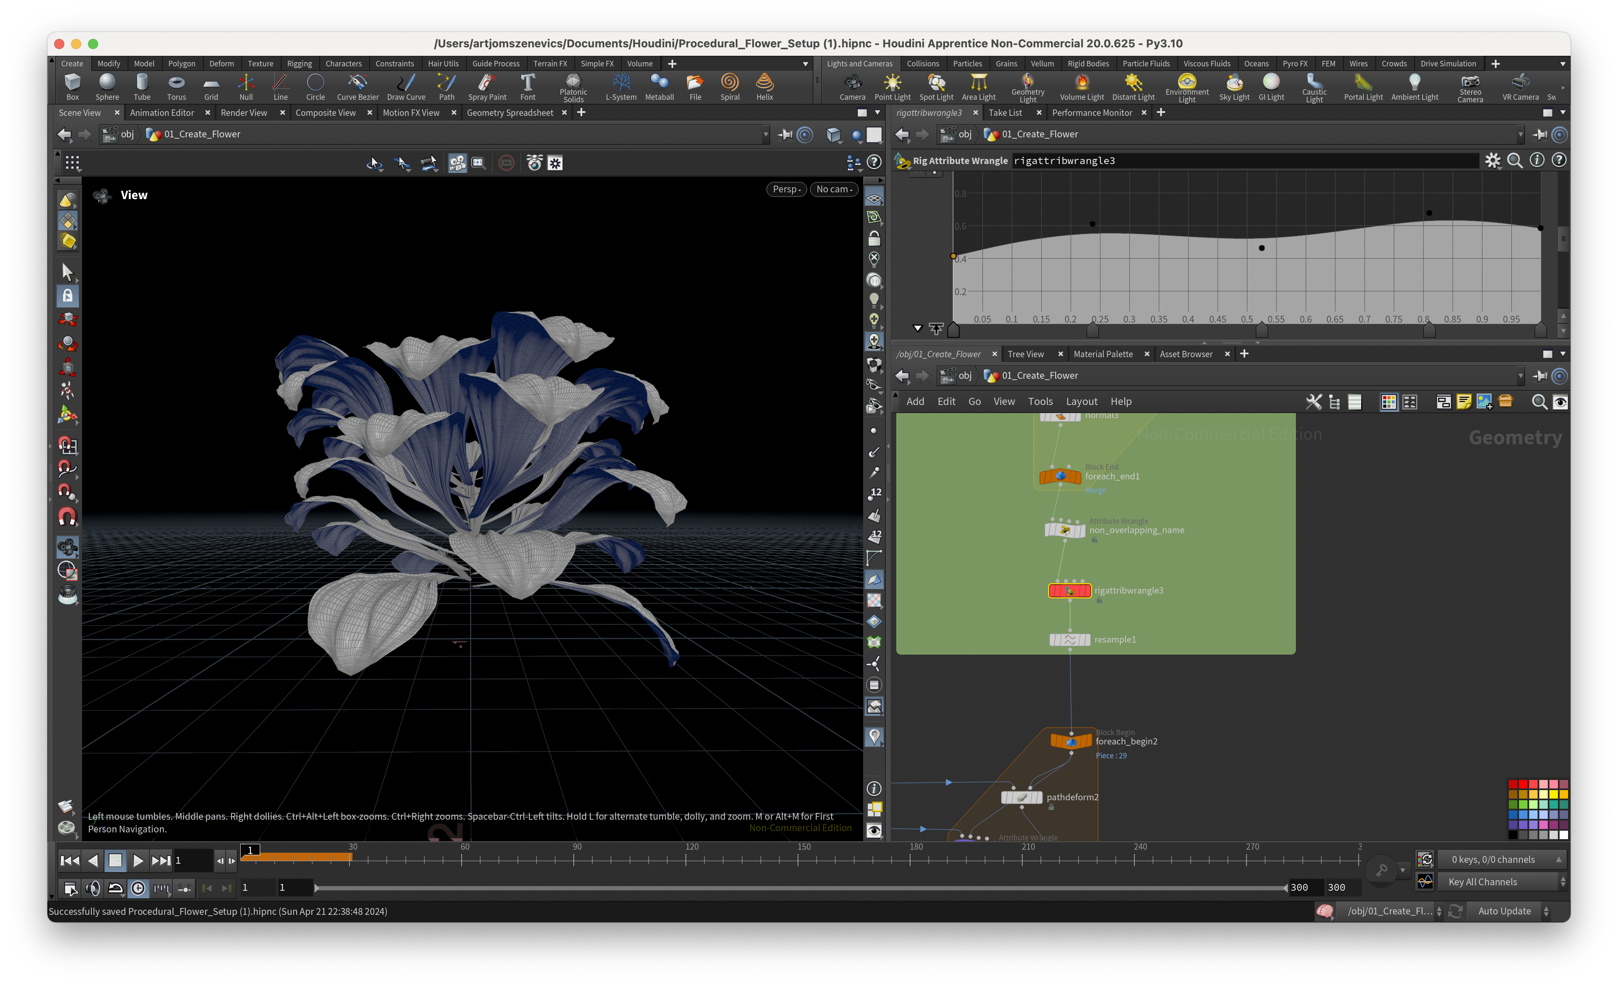This screenshot has width=1618, height=985.
Task: Click the L-System shelf tool
Action: click(621, 87)
